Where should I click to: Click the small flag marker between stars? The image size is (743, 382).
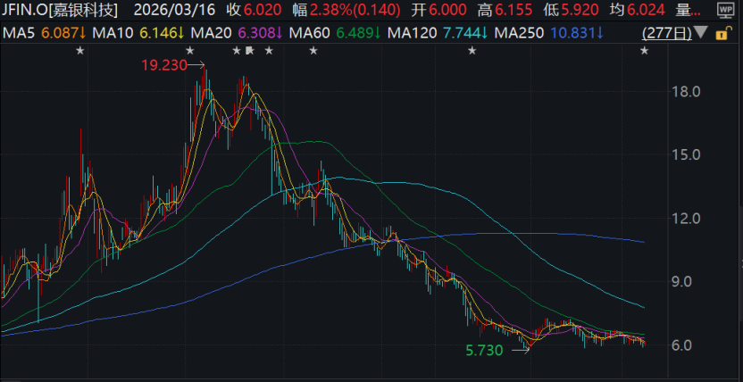(x=249, y=51)
